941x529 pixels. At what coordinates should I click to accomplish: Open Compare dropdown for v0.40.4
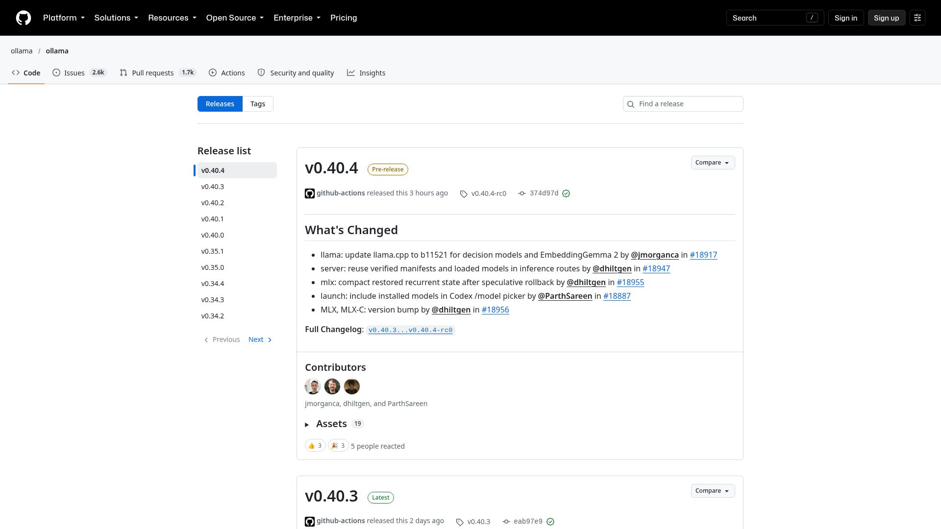713,163
